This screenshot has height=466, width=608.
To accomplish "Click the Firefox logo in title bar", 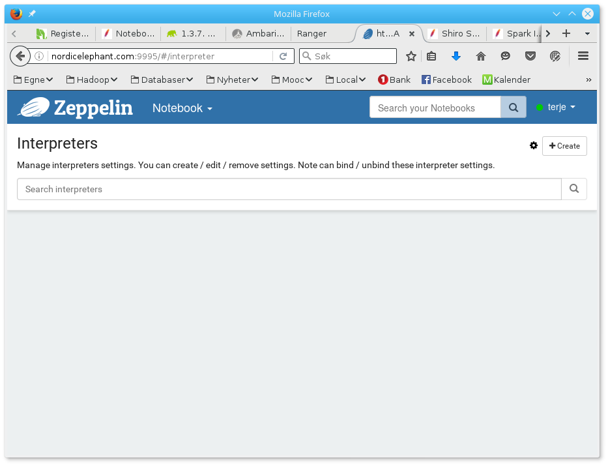I will click(x=16, y=14).
